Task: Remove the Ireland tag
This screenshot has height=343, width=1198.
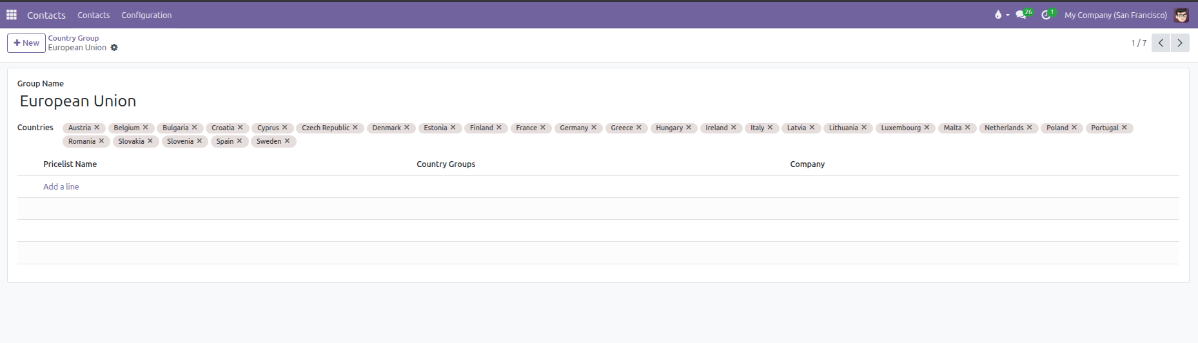Action: tap(733, 128)
